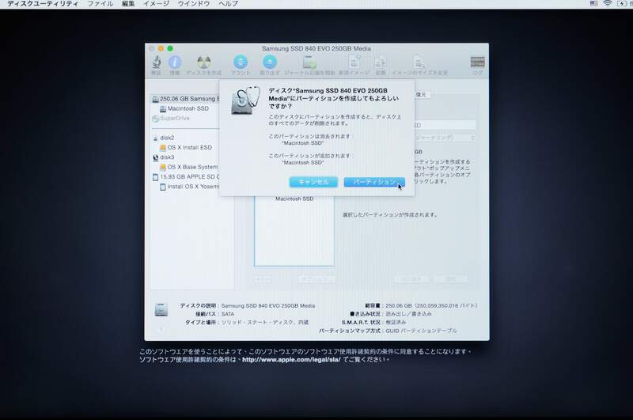633x420 pixels.
Task: Open the format (ジャーナリング) dropdown
Action: tap(445, 138)
